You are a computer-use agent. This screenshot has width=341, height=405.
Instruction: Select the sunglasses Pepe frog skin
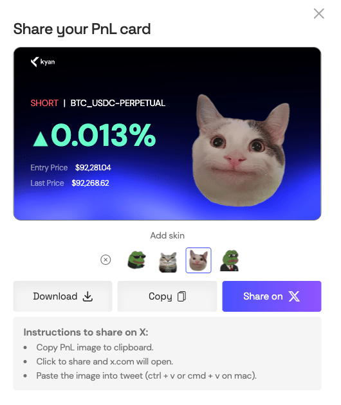tap(137, 260)
